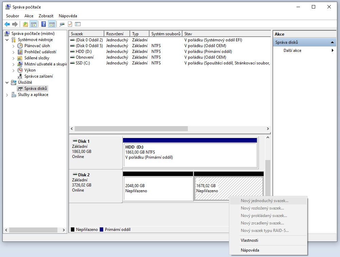Viewport: 340px width, 257px height.
Task: Click the blue Help question mark icon
Action: click(x=44, y=24)
